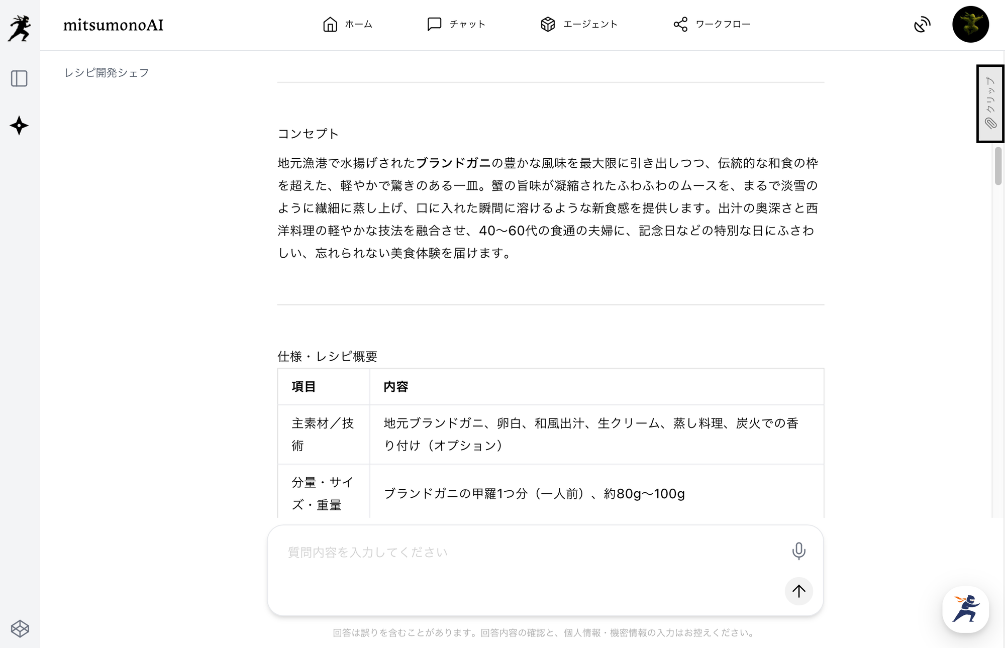Image resolution: width=1005 pixels, height=648 pixels.
Task: Click the vertical scrollbar thumb
Action: (998, 166)
